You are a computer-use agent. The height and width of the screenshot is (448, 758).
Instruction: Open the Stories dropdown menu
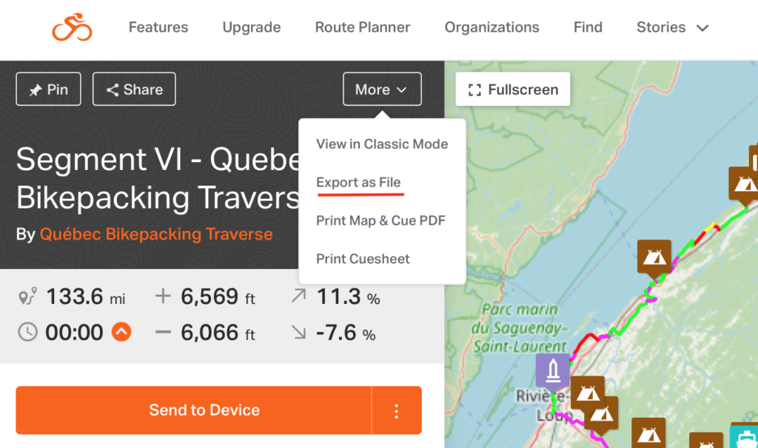point(672,27)
